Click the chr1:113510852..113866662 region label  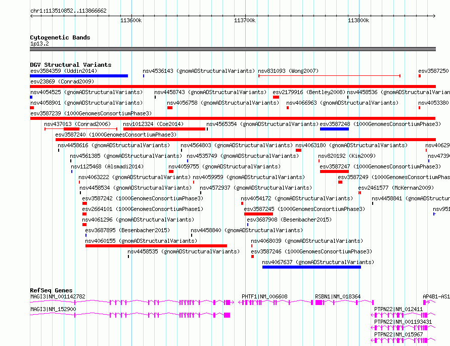pos(68,11)
